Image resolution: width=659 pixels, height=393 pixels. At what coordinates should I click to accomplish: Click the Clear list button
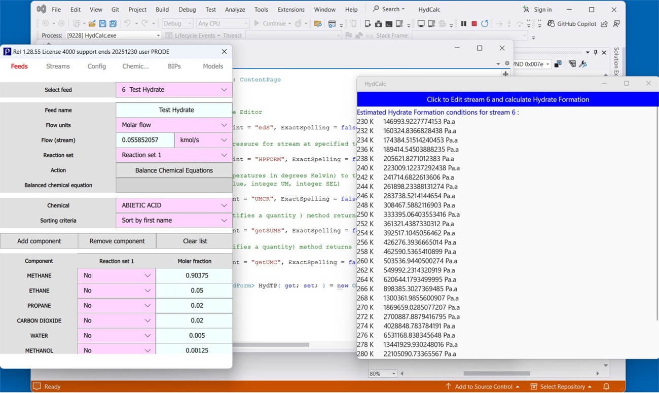[195, 241]
